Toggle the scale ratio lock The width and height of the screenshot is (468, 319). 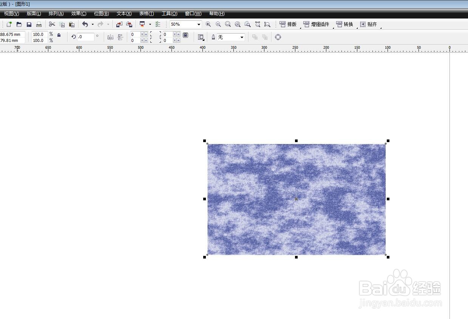(x=59, y=35)
